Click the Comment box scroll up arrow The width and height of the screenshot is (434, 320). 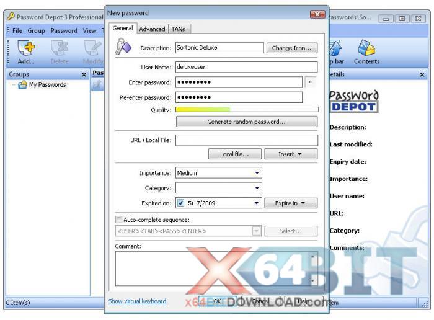(x=312, y=256)
